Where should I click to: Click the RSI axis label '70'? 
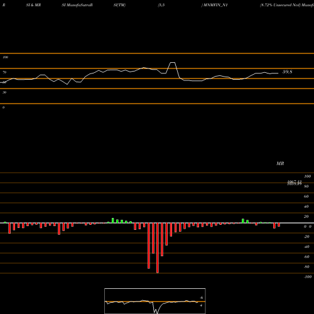tap(4, 72)
